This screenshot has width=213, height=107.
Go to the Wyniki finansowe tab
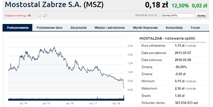[145, 28]
